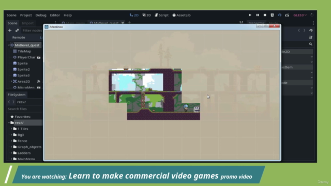Image resolution: width=331 pixels, height=186 pixels.
Task: Expand the Area2D node
Action: 11,82
